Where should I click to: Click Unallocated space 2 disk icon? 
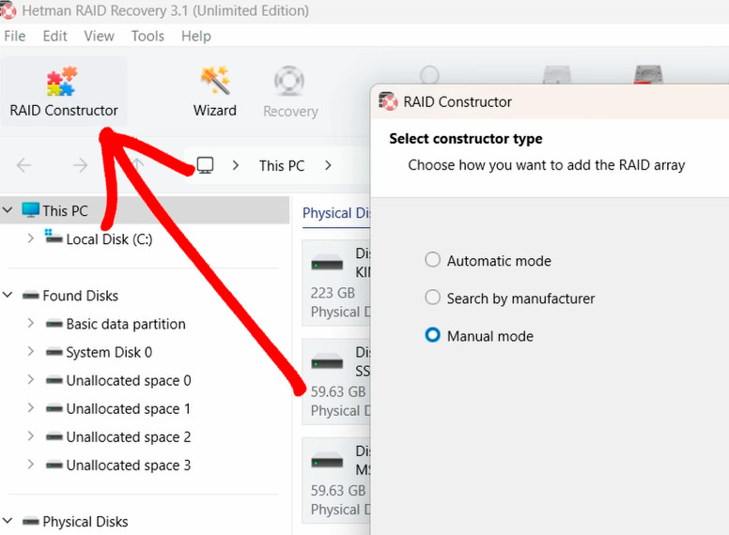(x=54, y=437)
